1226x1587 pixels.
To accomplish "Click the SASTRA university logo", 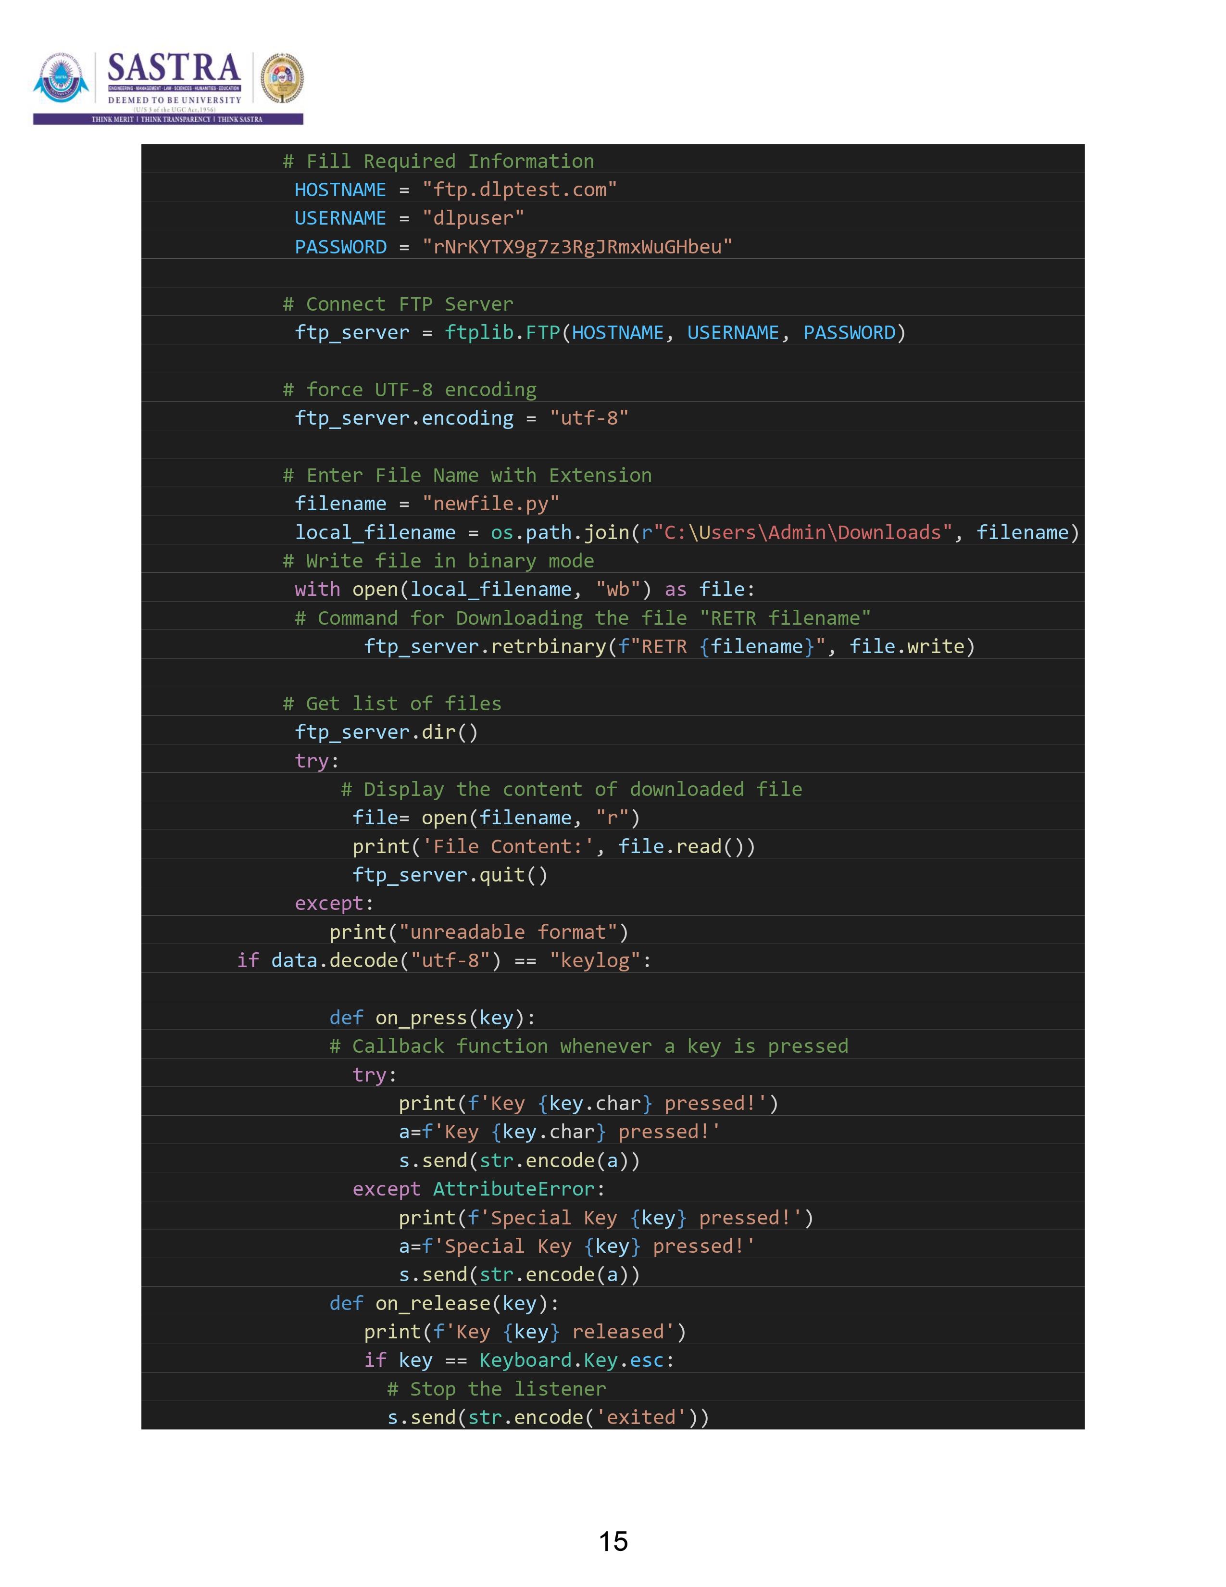I will pyautogui.click(x=175, y=76).
